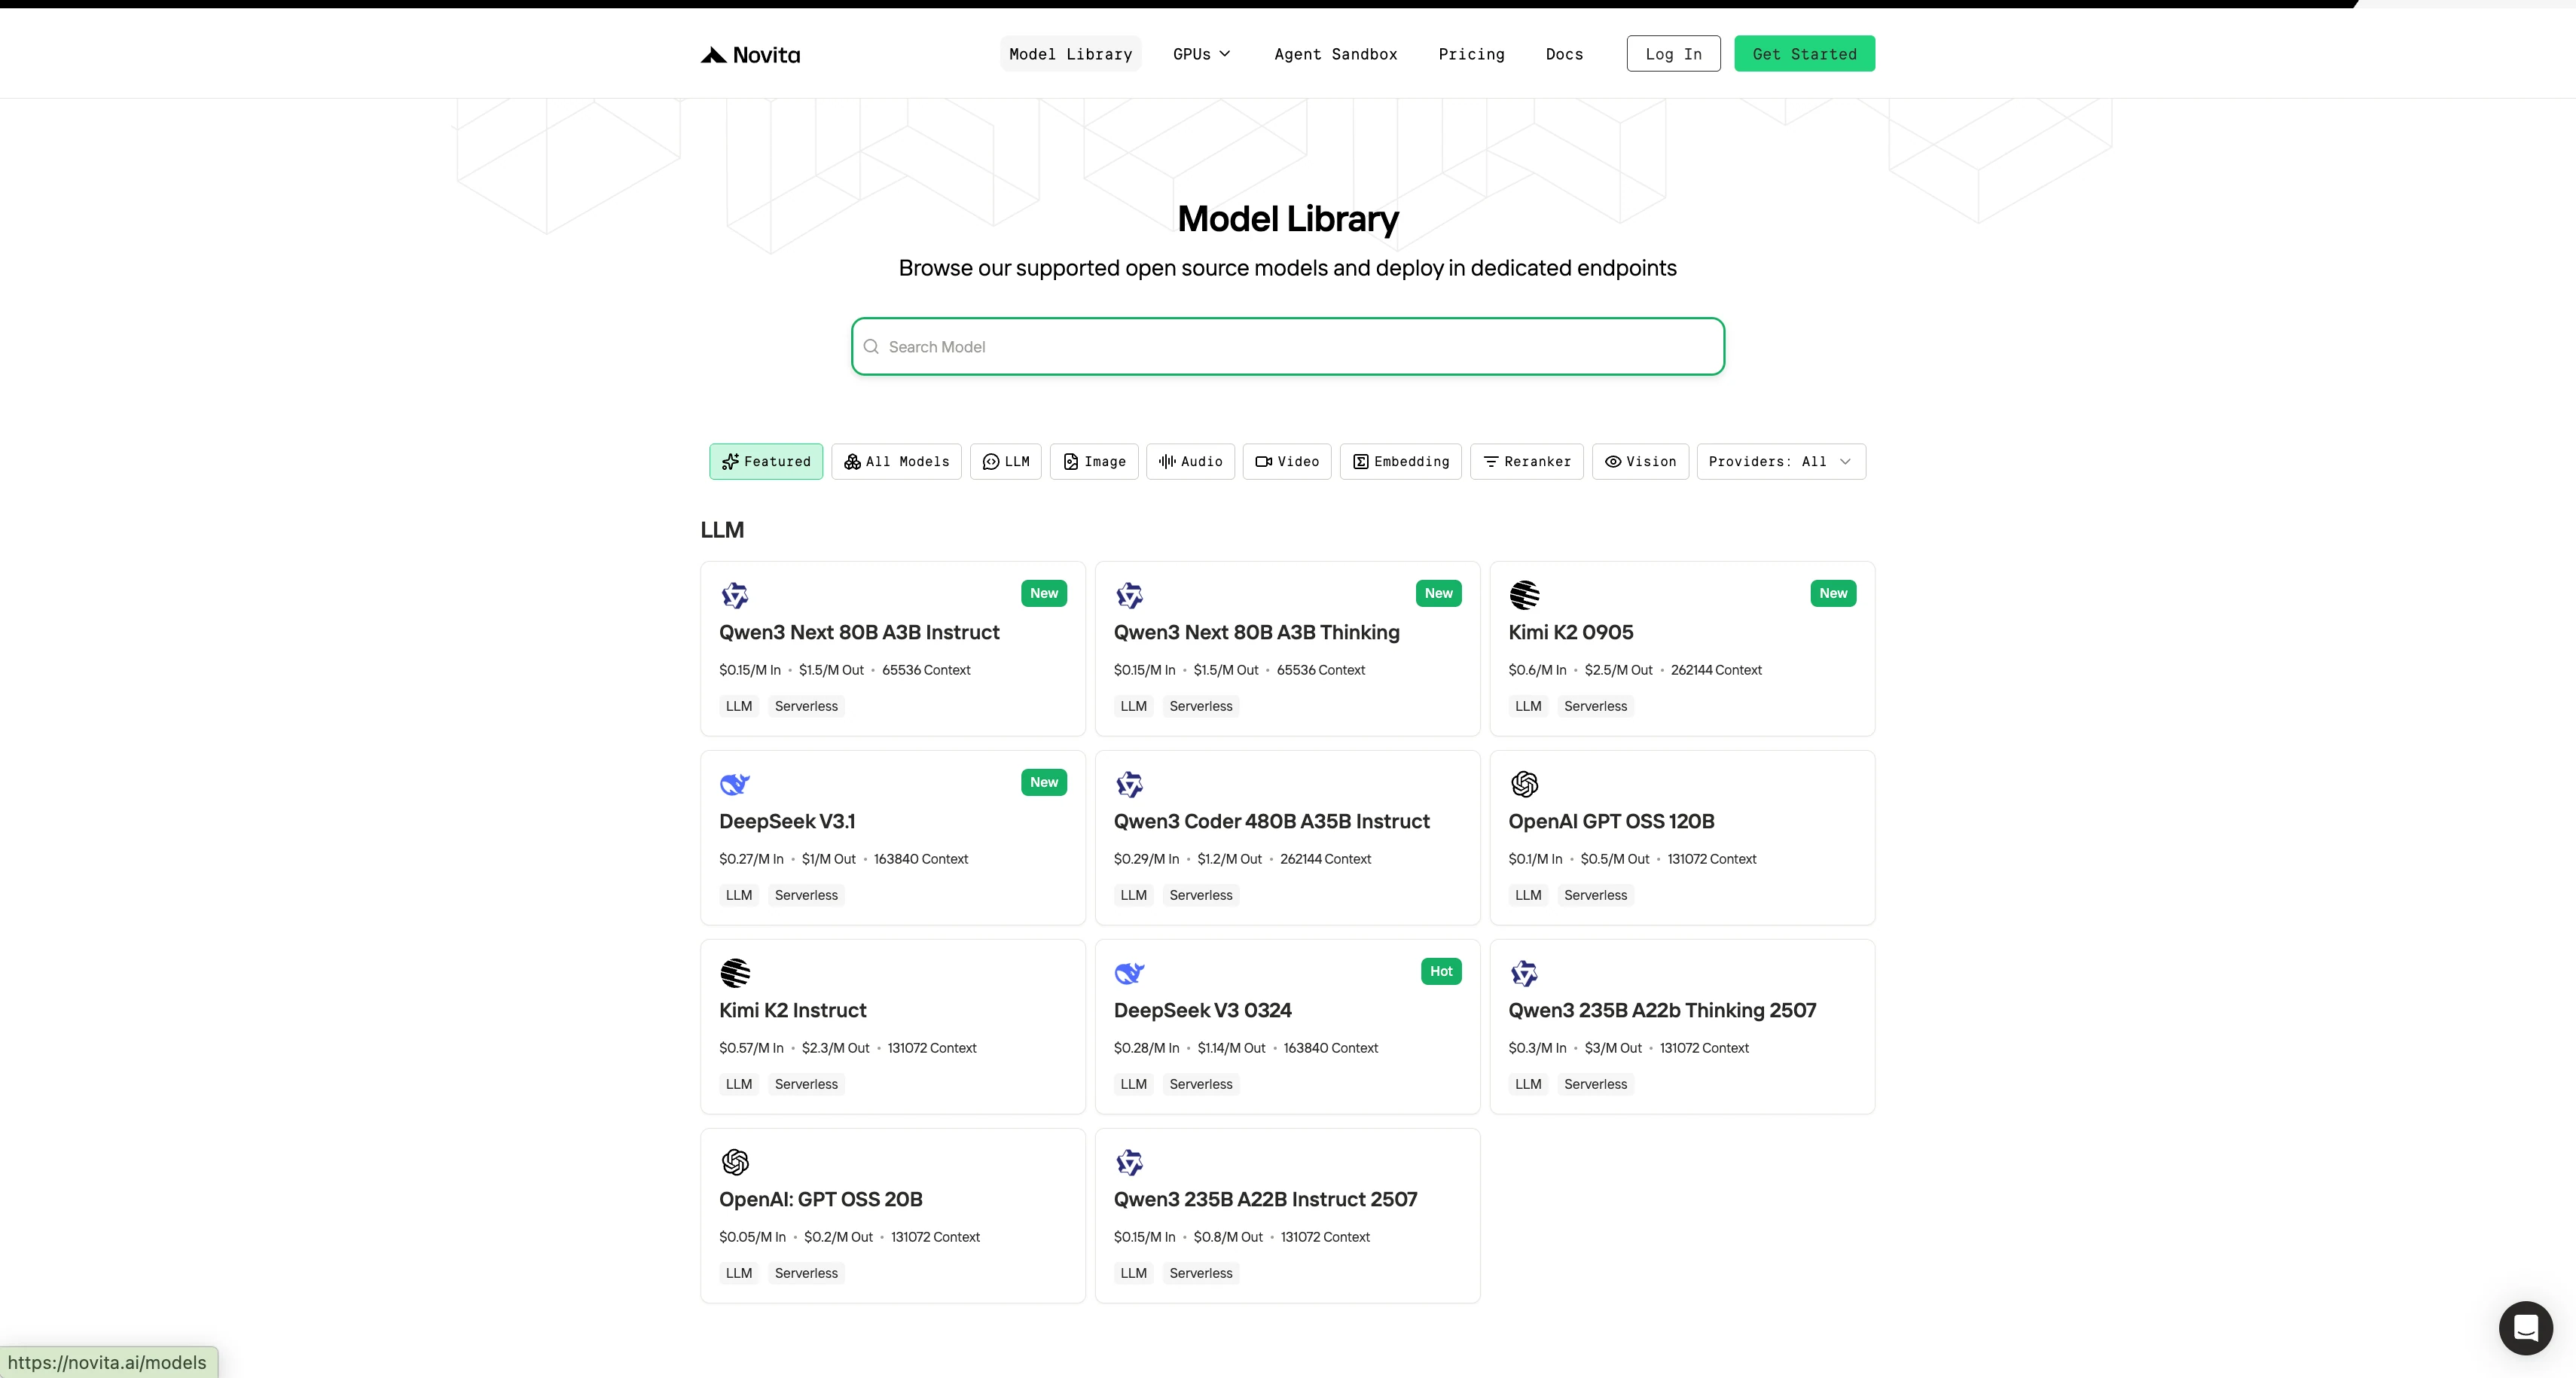
Task: Click the DeepSeek whale logo on DeepSeek V3.1
Action: pos(735,784)
